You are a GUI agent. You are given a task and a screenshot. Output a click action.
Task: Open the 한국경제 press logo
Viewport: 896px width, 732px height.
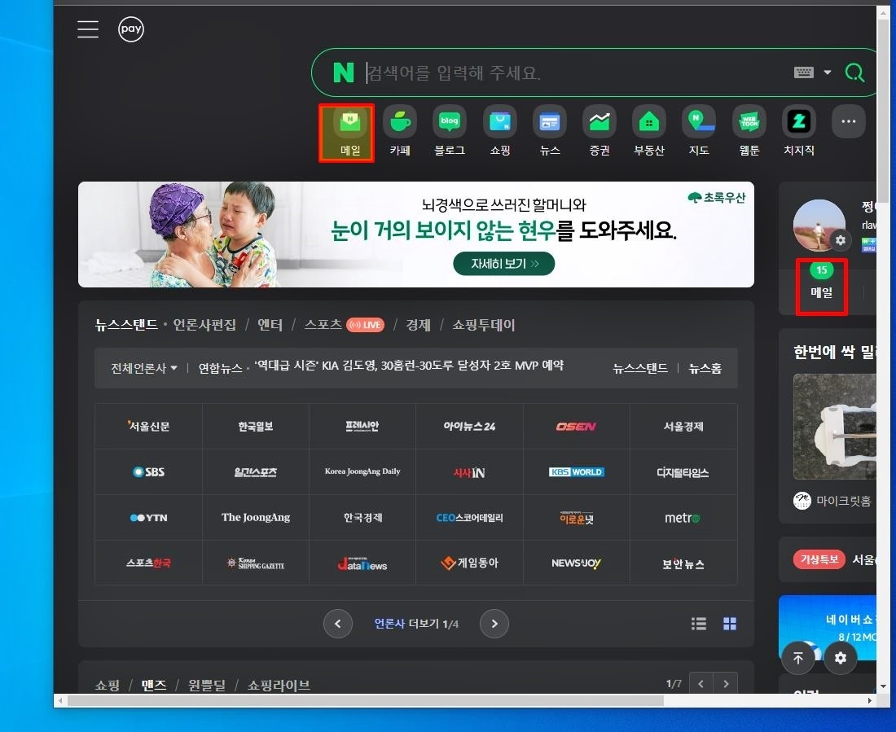(x=362, y=518)
